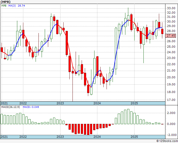The height and width of the screenshot is (143, 178).
Task: Click the 21.00 price axis label
Action: (171, 71)
